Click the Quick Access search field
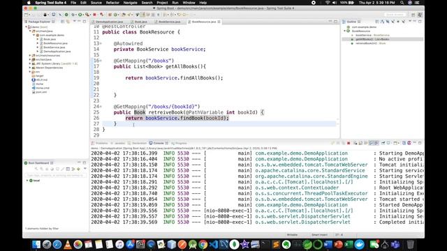This screenshot has width=447, height=251. click(395, 15)
